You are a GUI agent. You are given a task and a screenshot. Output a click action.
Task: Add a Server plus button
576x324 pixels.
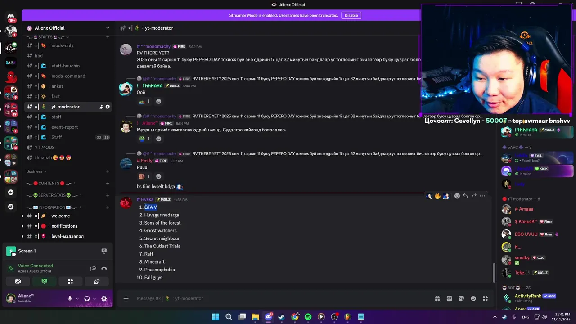pyautogui.click(x=11, y=193)
